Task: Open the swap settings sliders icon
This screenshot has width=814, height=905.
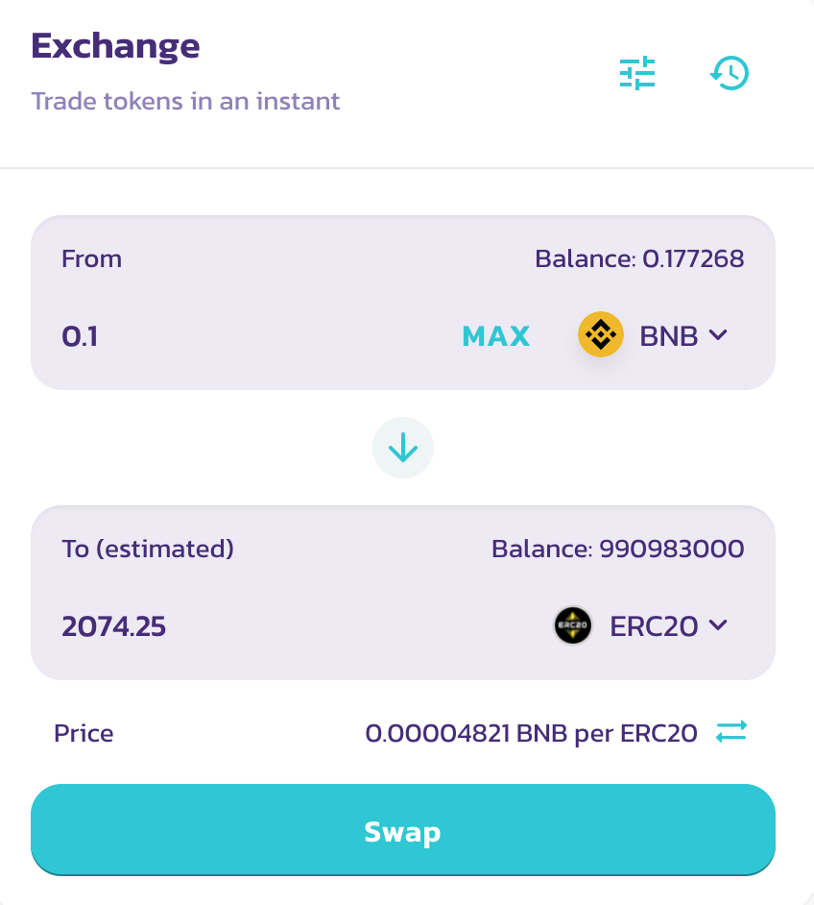Action: point(637,73)
